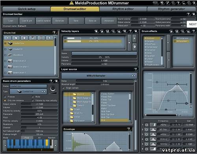Screen dimensions: 197x154
Task: Add velocity layer with plus button
Action: pyautogui.click(x=134, y=38)
